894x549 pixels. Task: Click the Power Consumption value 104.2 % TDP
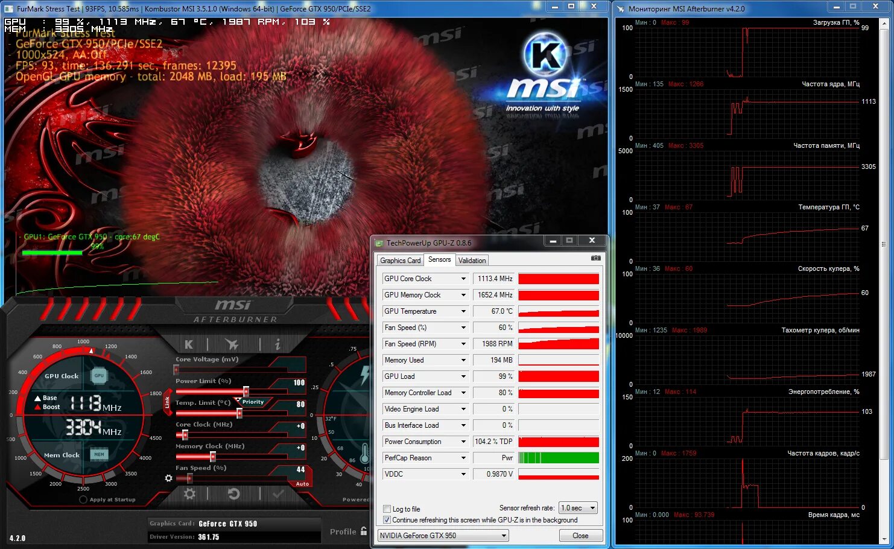[493, 442]
